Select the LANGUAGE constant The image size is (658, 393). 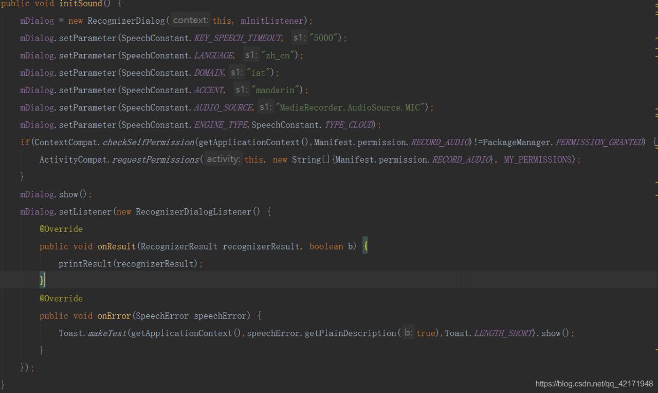(x=214, y=56)
